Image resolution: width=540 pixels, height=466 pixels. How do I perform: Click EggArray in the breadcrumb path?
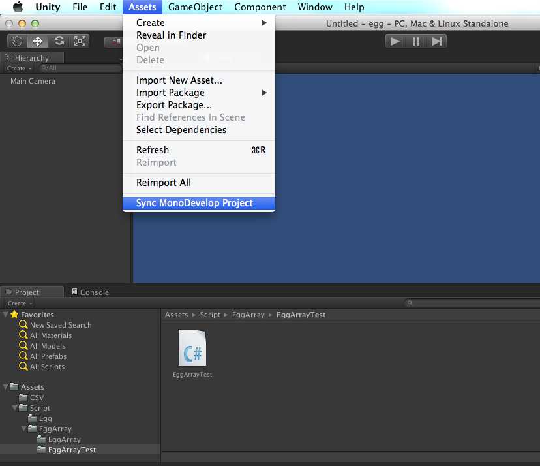click(x=248, y=315)
